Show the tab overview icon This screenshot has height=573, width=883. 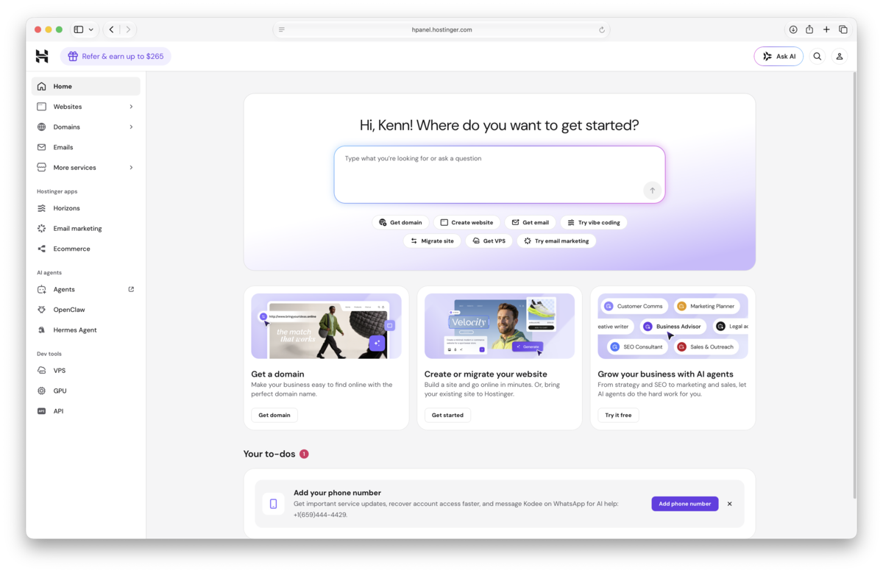[x=843, y=29]
